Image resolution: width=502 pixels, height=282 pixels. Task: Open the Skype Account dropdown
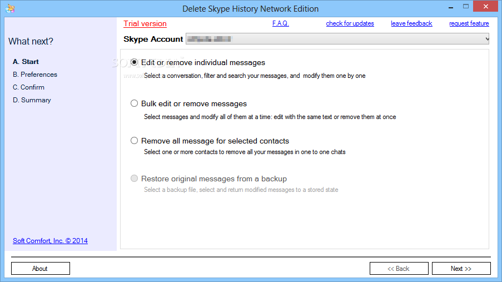coord(337,39)
